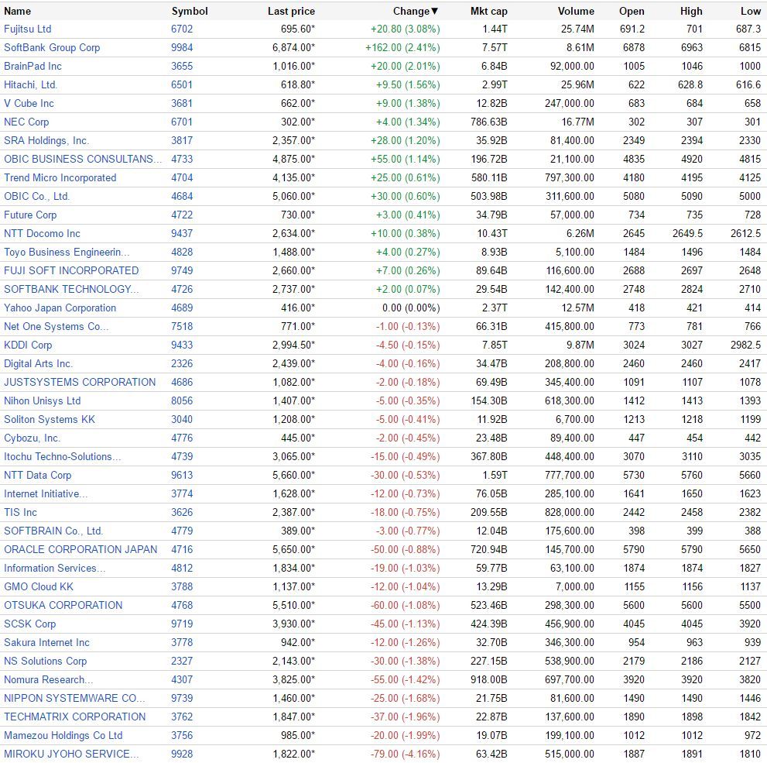The image size is (767, 763).
Task: Open Digital Arts Inc. link
Action: [38, 363]
